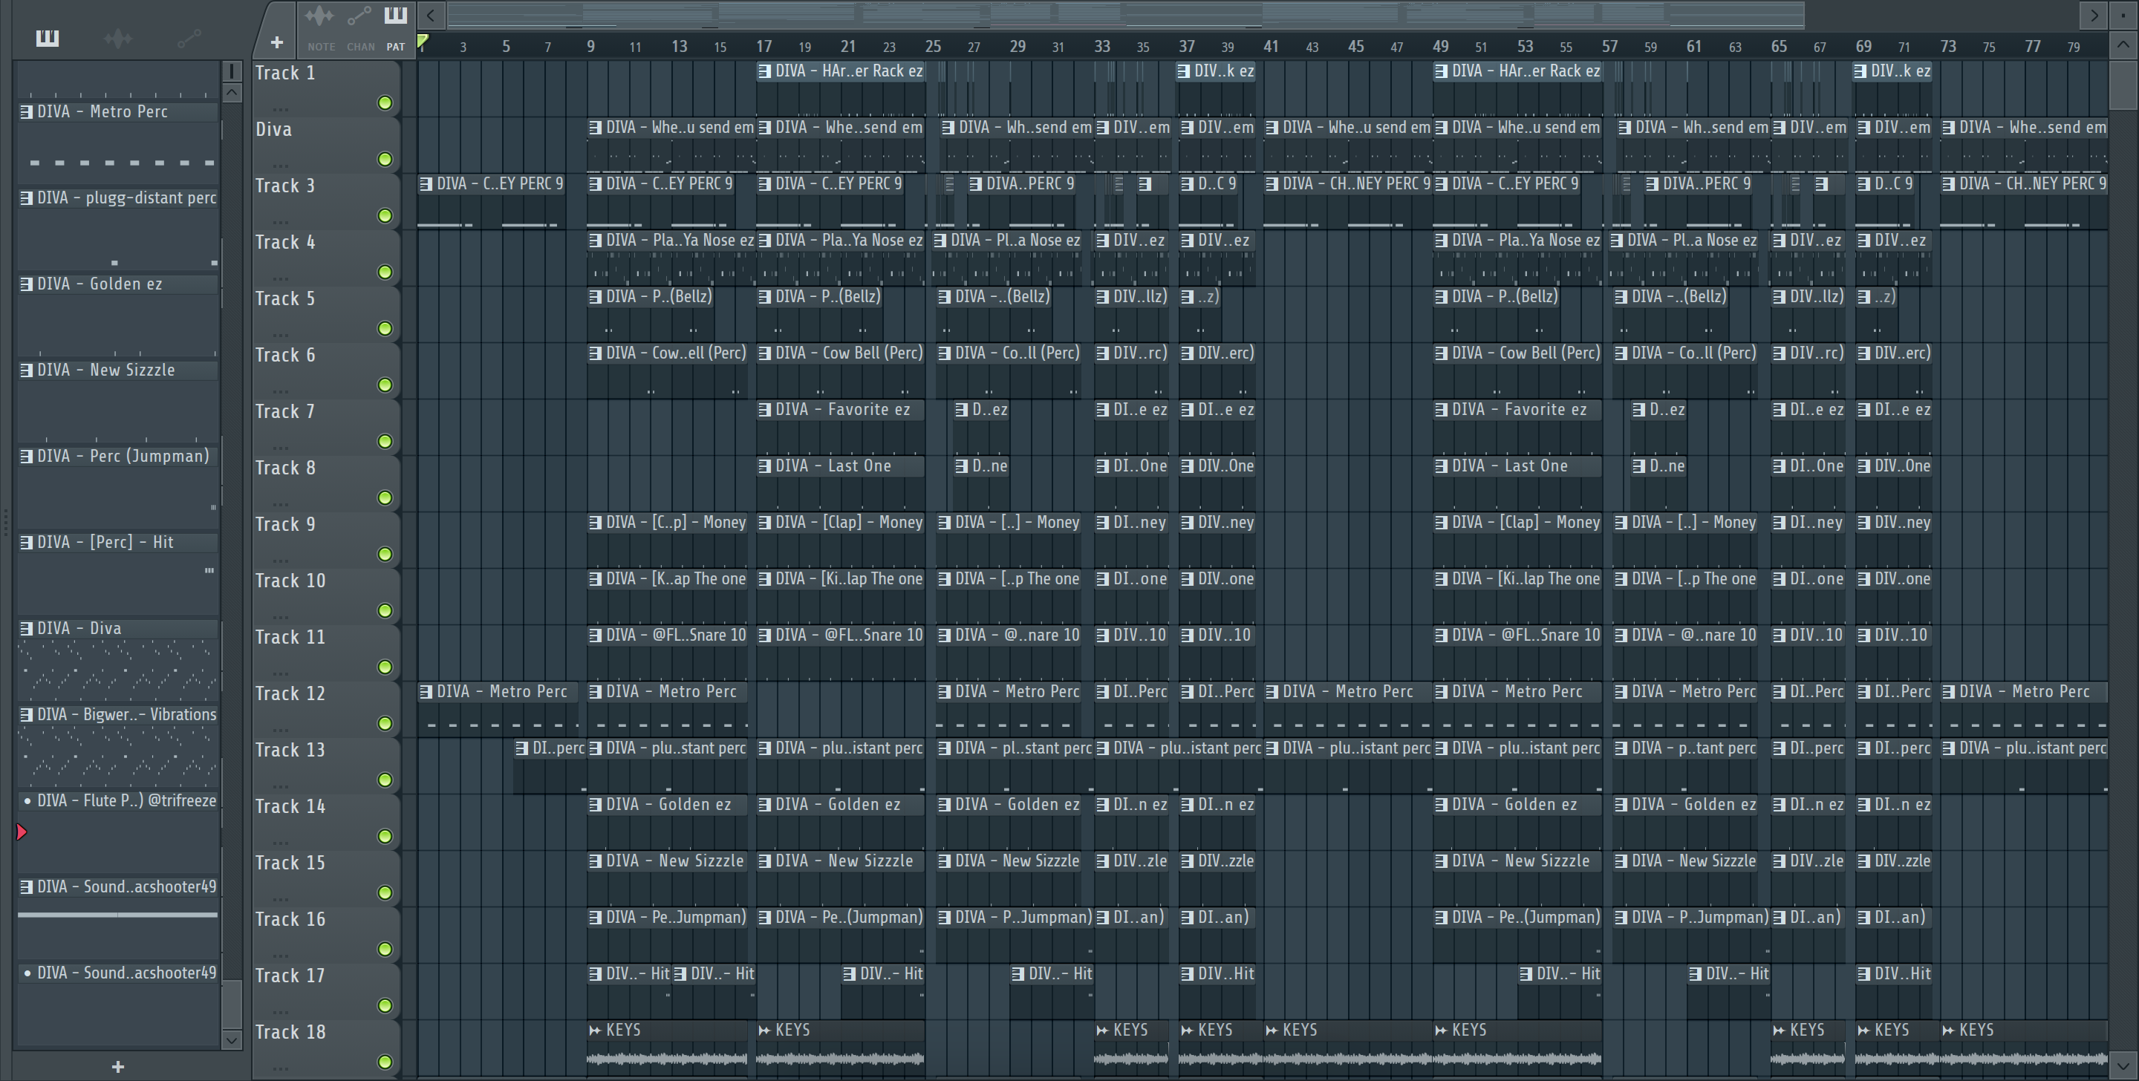This screenshot has height=1081, width=2139.
Task: Toggle mute on Track 4
Action: pos(385,272)
